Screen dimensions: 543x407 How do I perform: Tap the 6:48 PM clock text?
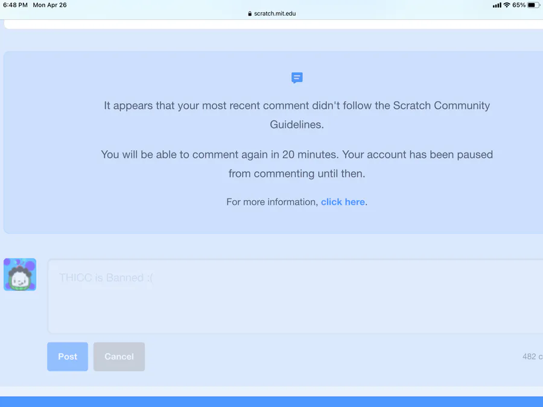tap(15, 5)
